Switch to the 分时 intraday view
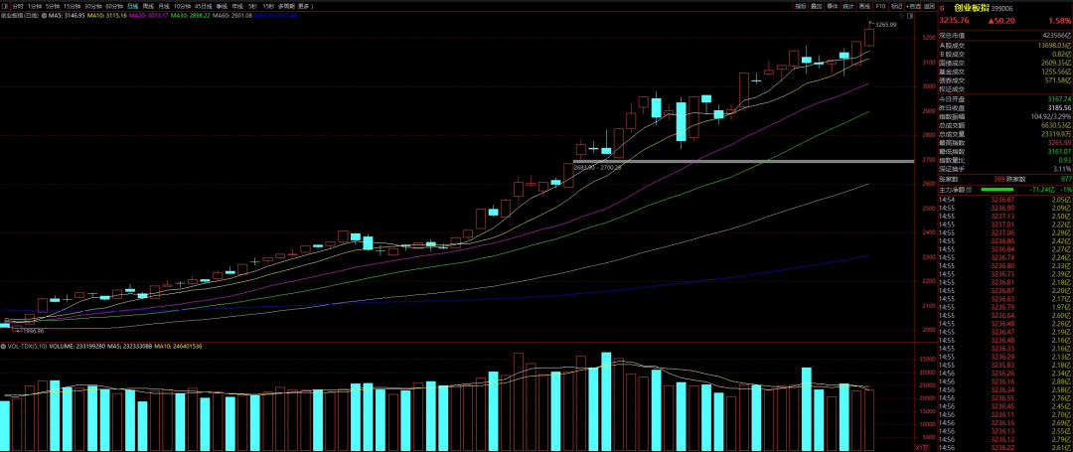 pyautogui.click(x=18, y=6)
